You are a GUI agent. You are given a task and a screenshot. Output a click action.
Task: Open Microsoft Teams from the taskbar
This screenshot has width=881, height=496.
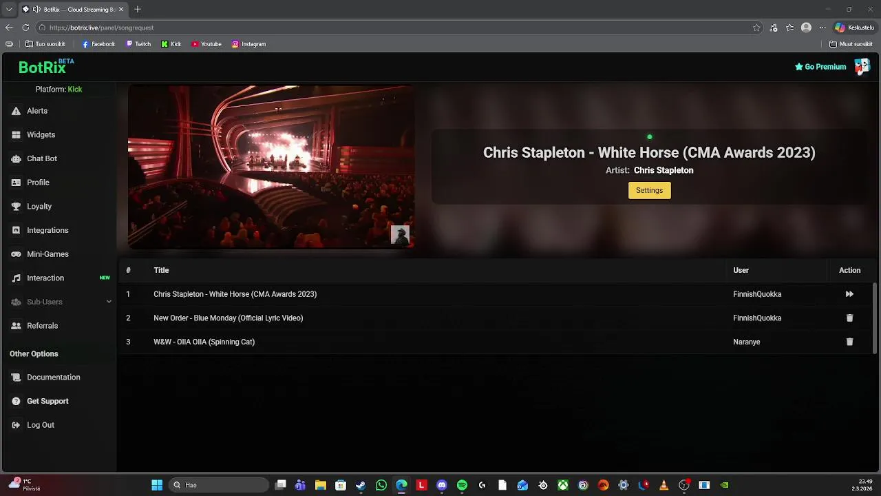pos(300,485)
